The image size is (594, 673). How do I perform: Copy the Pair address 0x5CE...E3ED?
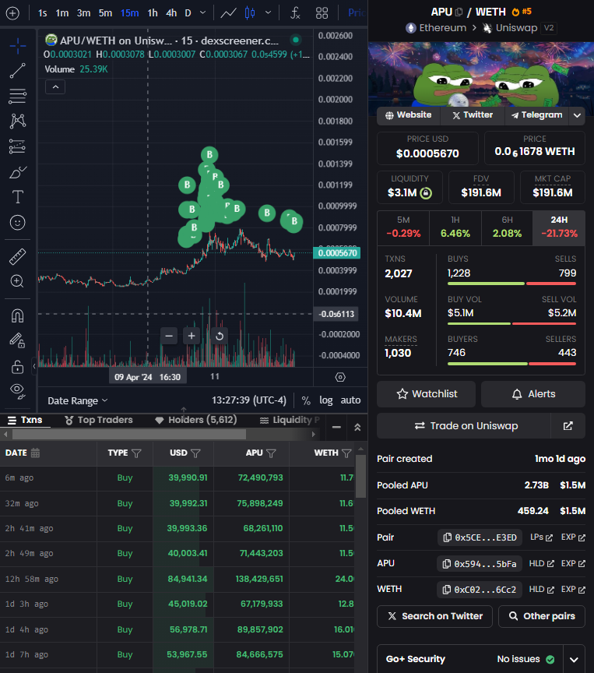[x=480, y=537]
